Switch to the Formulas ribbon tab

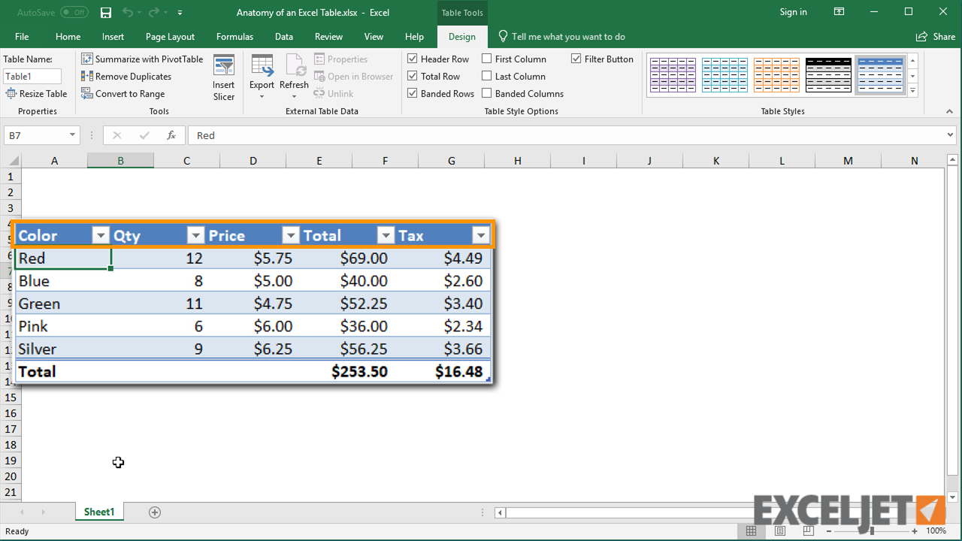(x=234, y=36)
